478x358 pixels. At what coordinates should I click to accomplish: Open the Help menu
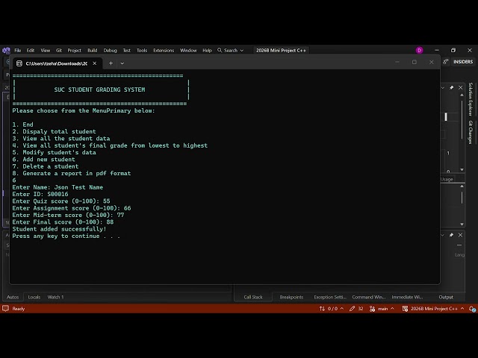pyautogui.click(x=208, y=50)
